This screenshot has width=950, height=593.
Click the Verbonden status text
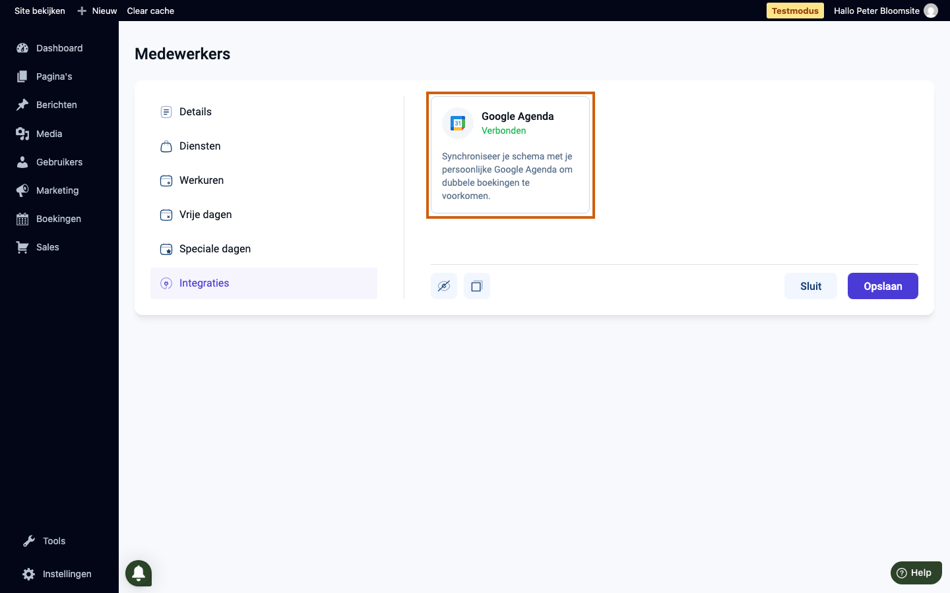pos(504,130)
